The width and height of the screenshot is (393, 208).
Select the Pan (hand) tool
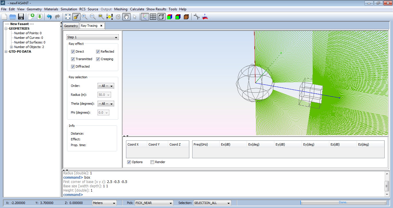pos(126,17)
